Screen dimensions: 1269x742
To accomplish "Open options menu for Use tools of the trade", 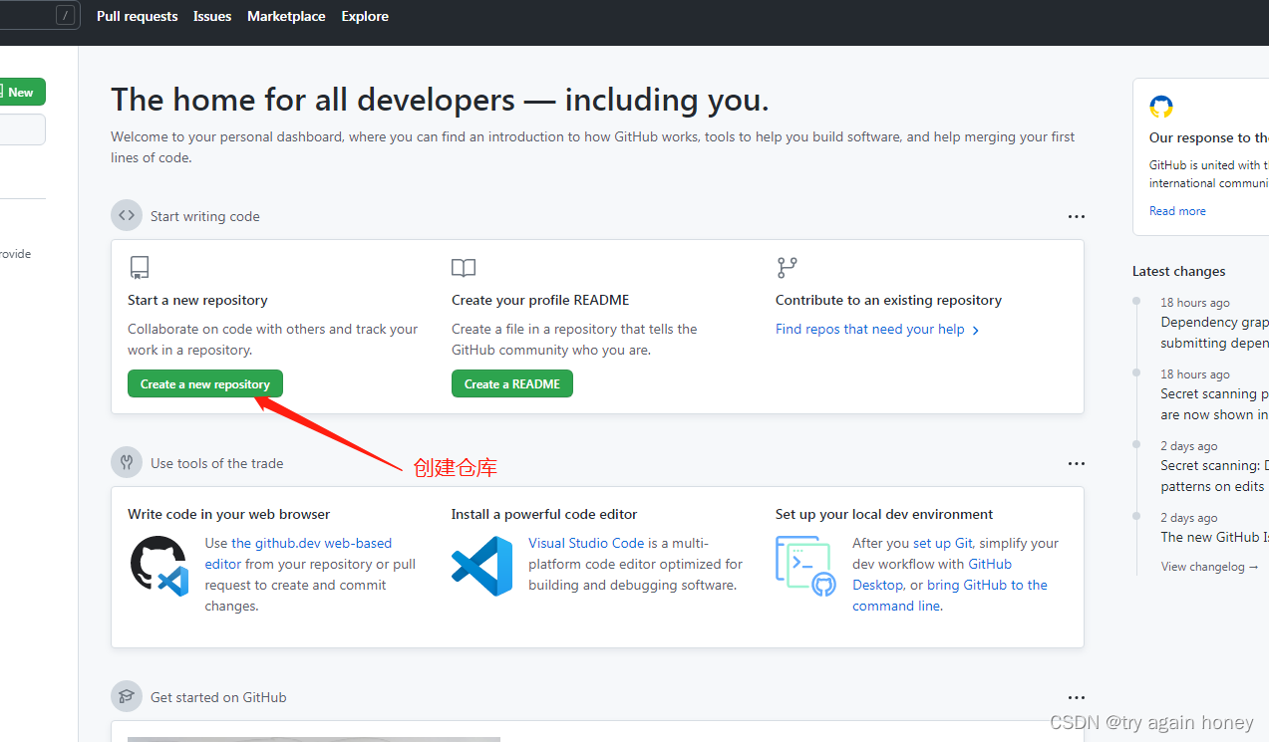I will click(1076, 463).
